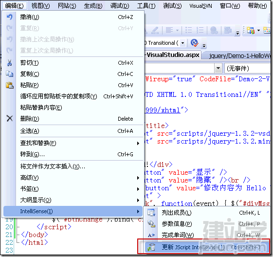Viewport: 273px width, 257px height.
Task: Click the image toolbar icon right of the globe
Action: point(228,30)
